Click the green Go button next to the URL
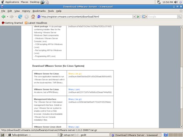This screenshot has height=137, width=183. coord(138,17)
